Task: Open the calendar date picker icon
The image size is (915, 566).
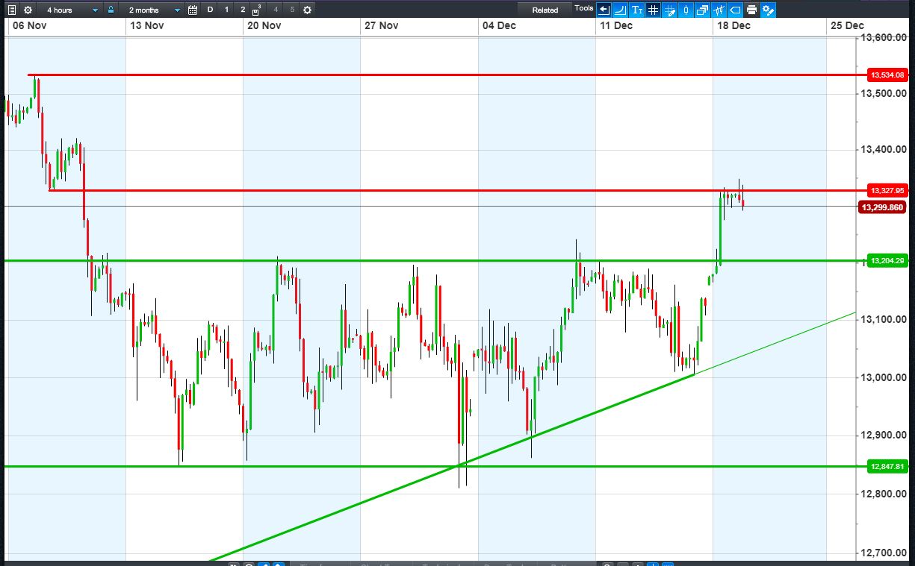Action: point(193,10)
